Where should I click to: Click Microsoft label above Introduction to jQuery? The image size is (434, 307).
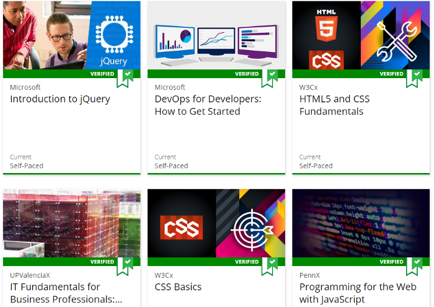(x=25, y=87)
